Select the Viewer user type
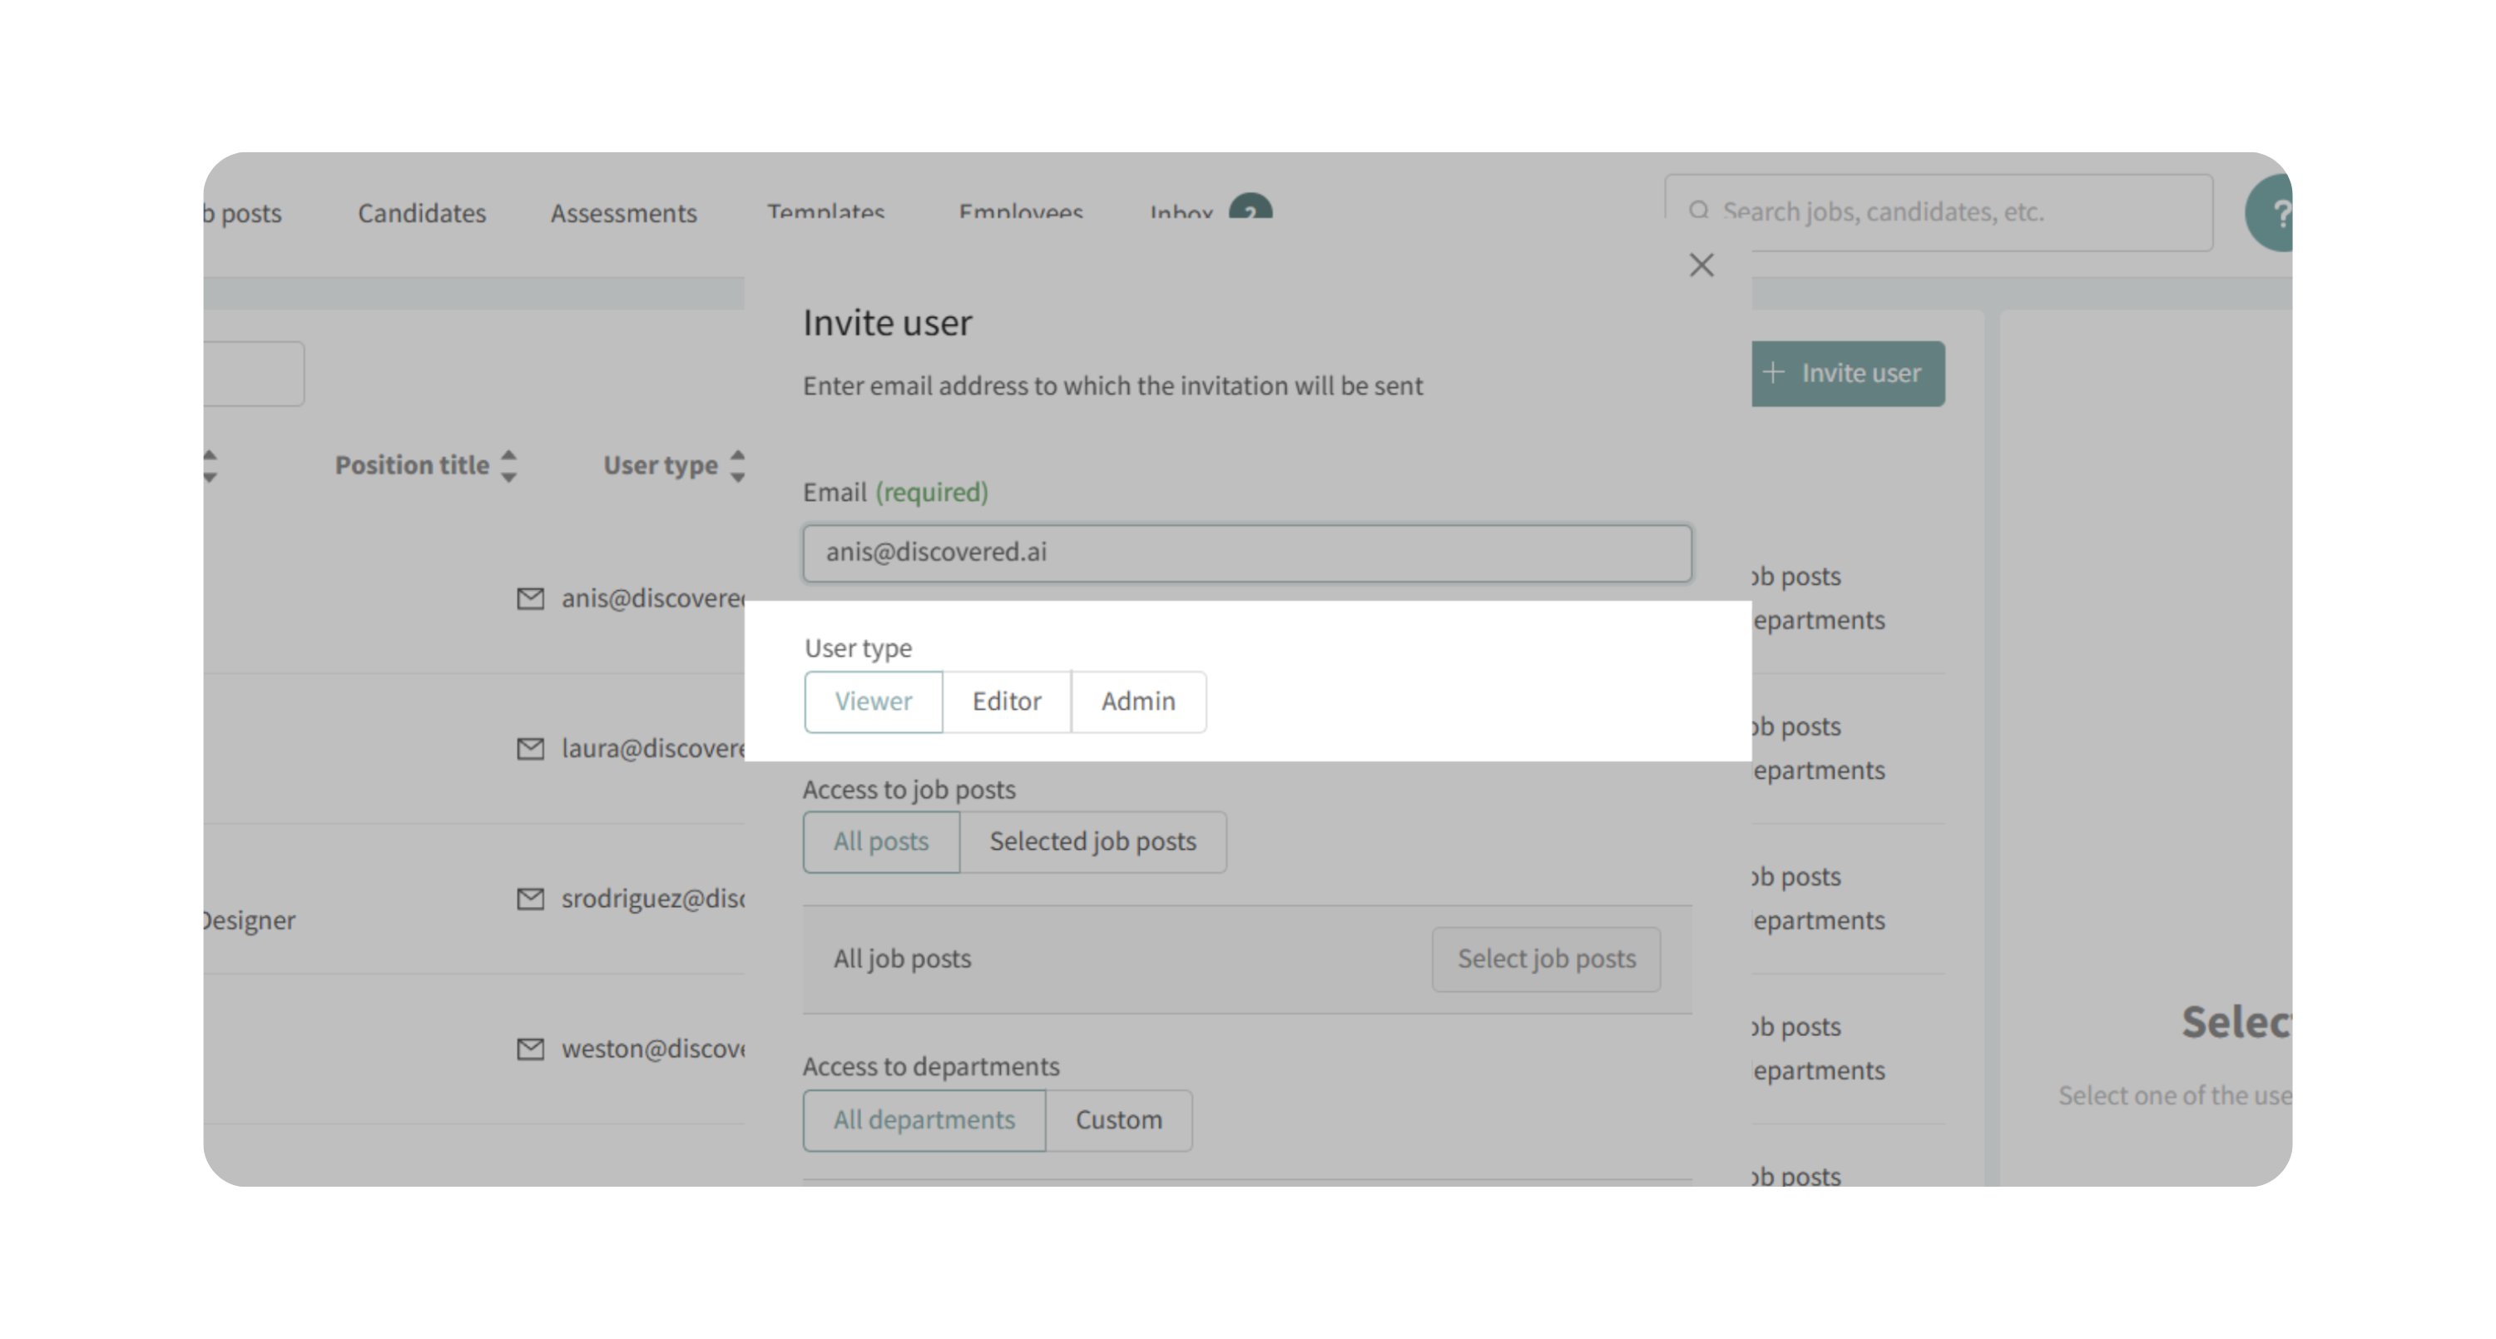The image size is (2496, 1339). pyautogui.click(x=873, y=702)
